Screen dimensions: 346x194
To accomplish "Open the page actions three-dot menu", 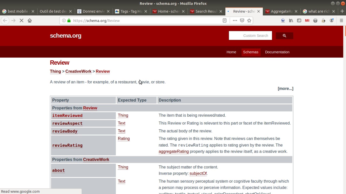I will click(x=235, y=20).
